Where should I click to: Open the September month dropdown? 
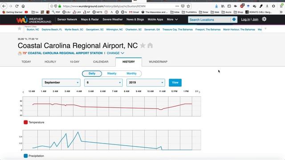[61, 83]
